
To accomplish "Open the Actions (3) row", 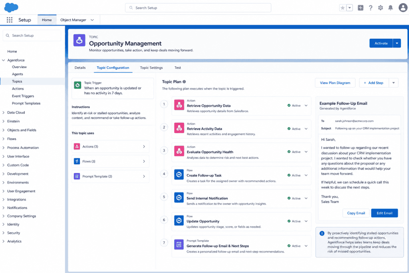I will tap(110, 146).
